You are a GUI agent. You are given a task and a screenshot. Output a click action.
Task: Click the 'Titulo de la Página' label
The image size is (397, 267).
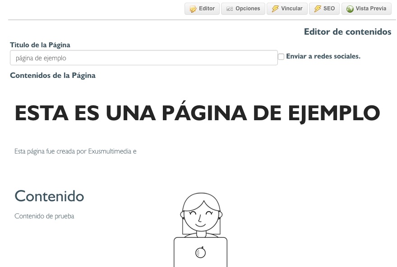click(x=40, y=45)
